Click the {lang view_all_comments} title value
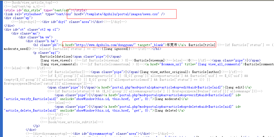Image resolution: width=274 pixels, height=137 pixels. [x=219, y=64]
